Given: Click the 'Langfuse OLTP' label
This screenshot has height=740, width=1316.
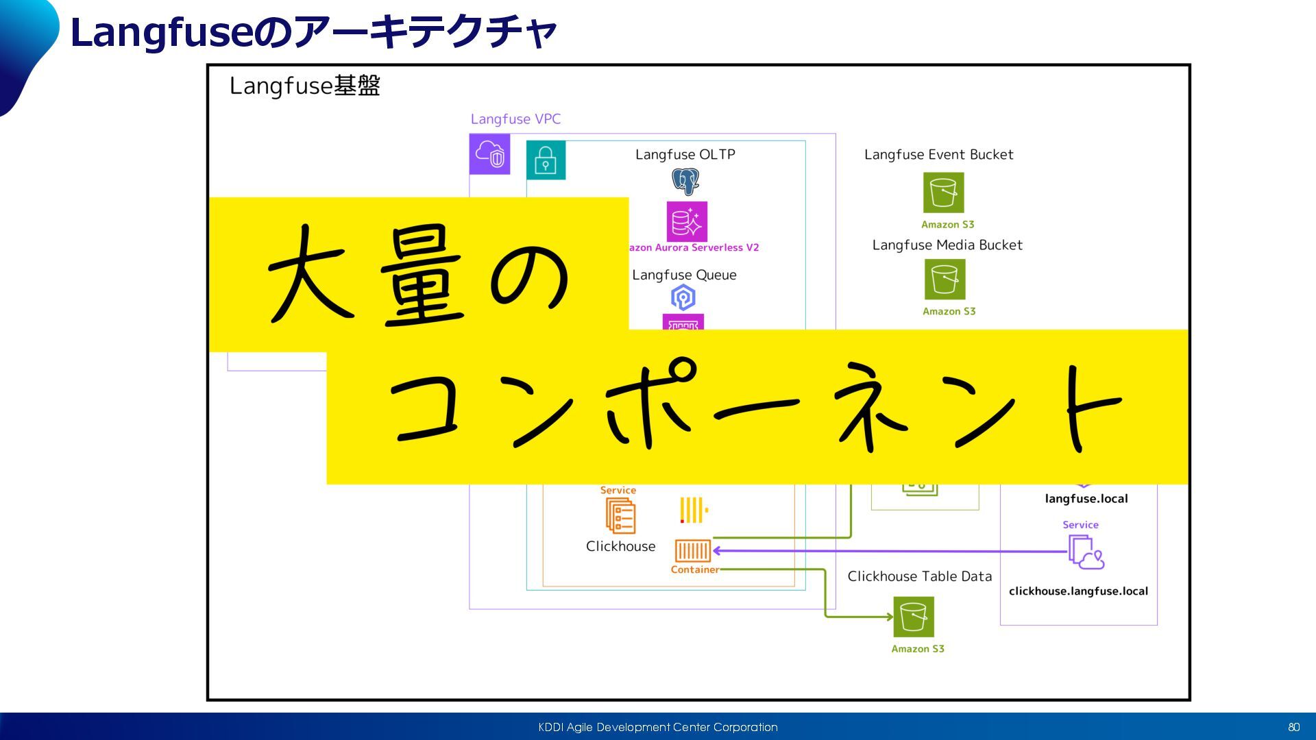Looking at the screenshot, I should click(x=685, y=155).
